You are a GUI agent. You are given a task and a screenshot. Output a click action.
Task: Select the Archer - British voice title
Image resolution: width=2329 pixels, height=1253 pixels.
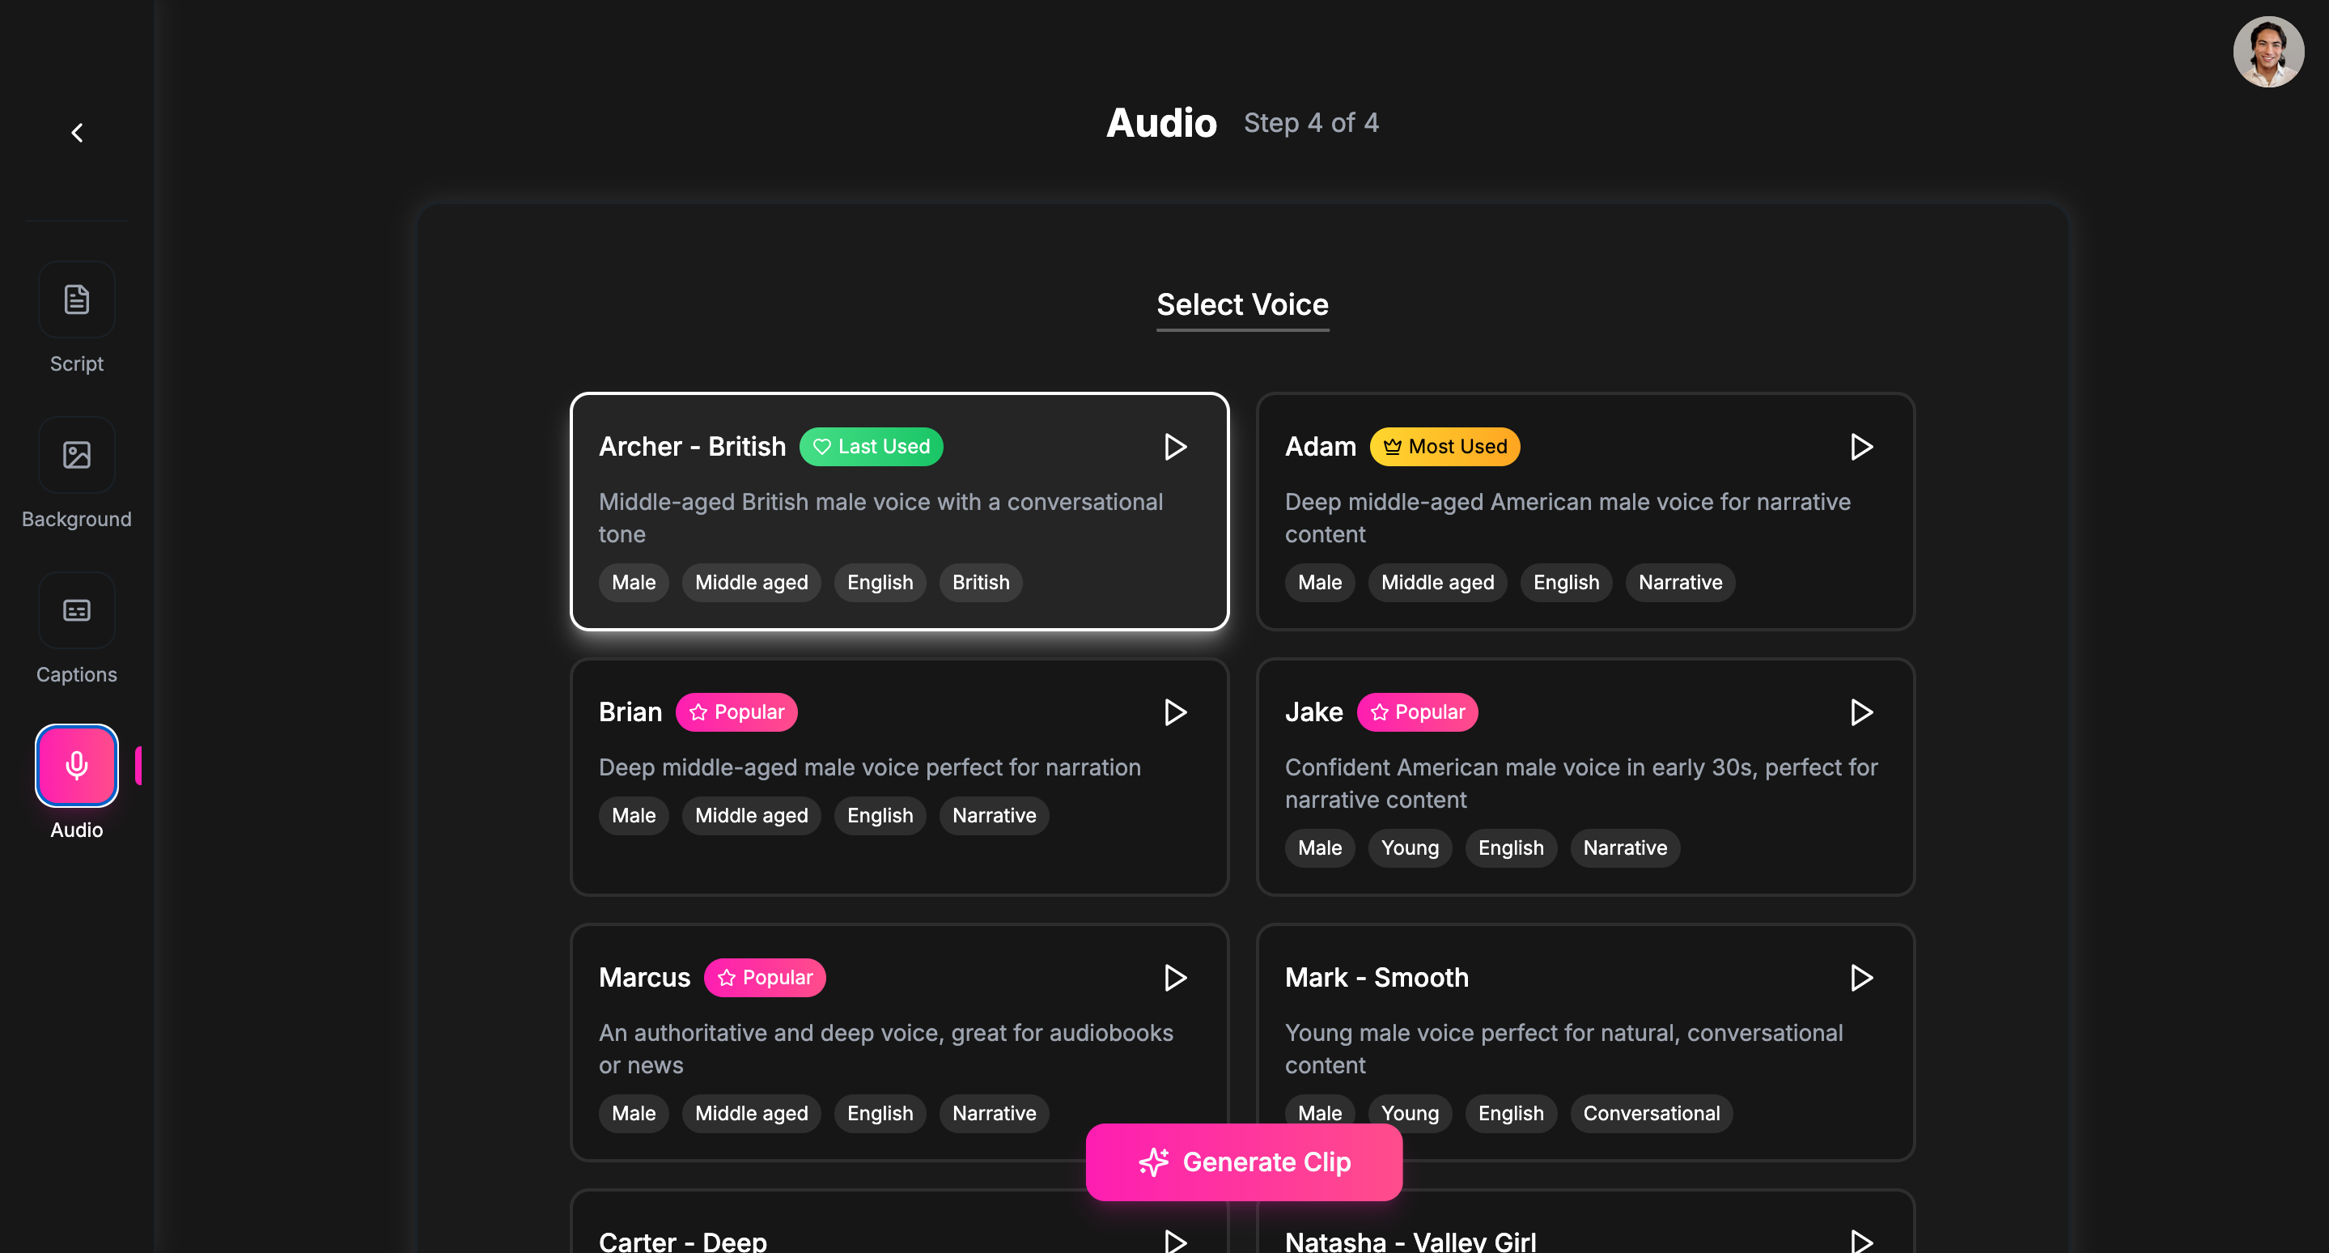[692, 447]
